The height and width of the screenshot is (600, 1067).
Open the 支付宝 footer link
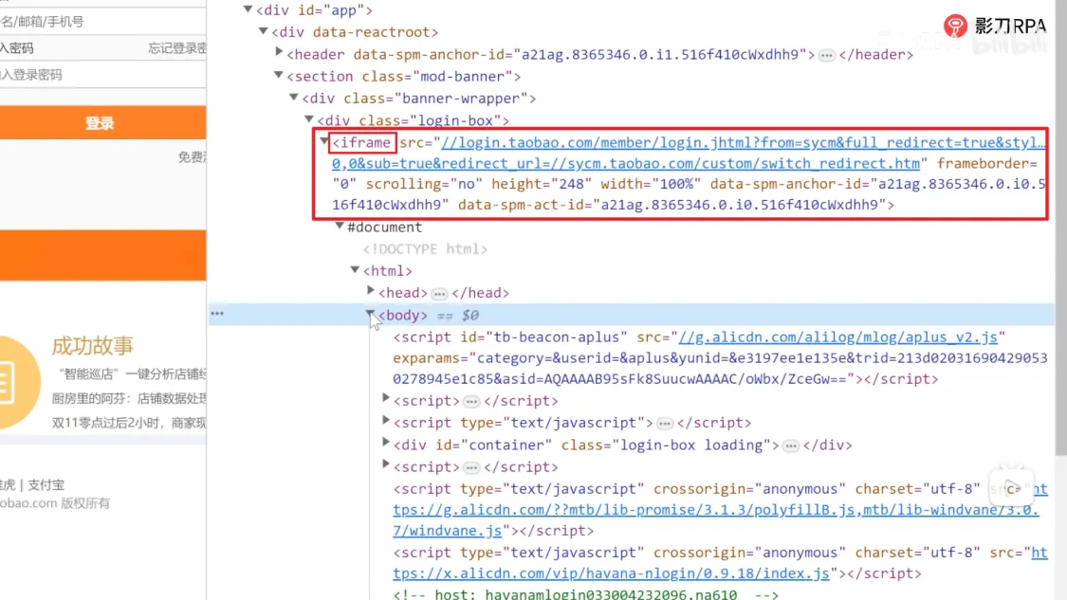(46, 485)
